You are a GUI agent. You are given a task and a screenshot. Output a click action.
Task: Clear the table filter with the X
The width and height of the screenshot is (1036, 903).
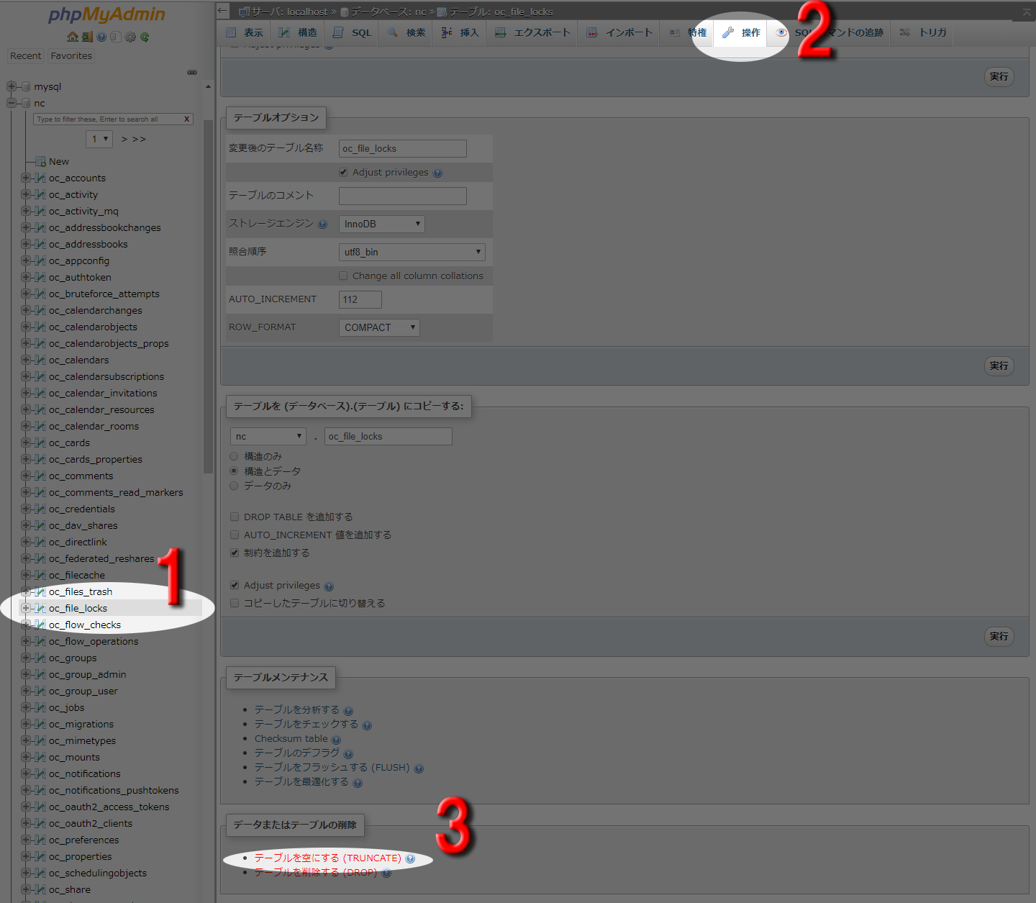coord(187,119)
